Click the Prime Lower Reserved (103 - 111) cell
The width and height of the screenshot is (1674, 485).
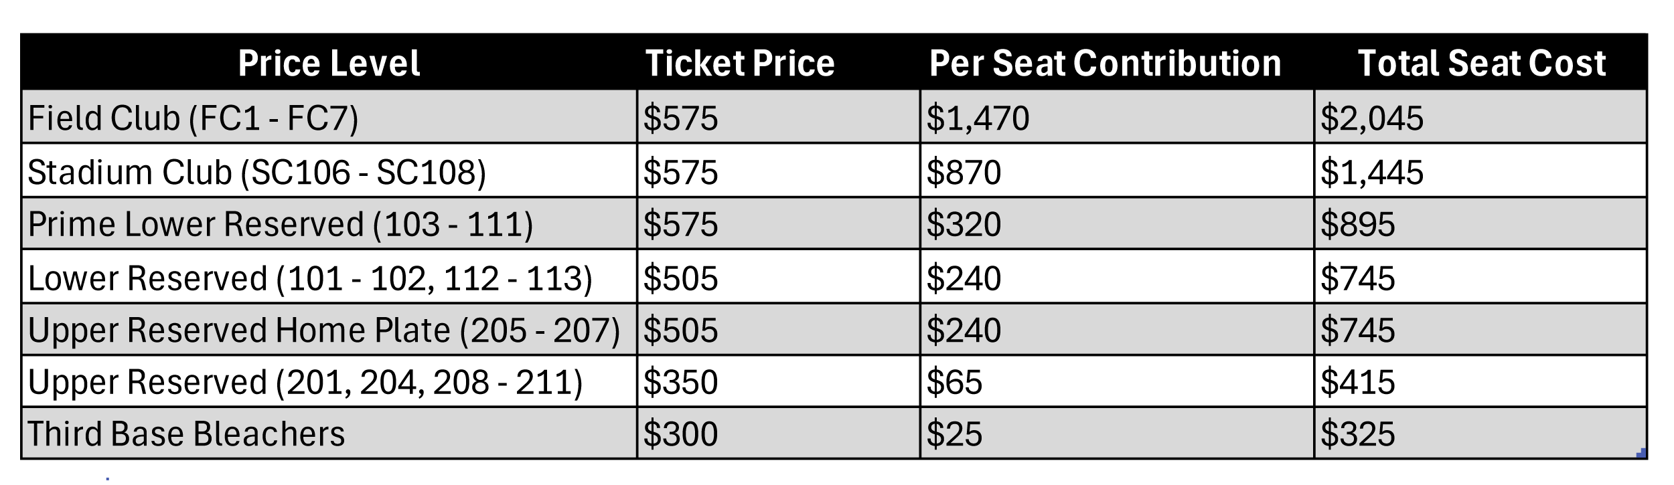281,224
